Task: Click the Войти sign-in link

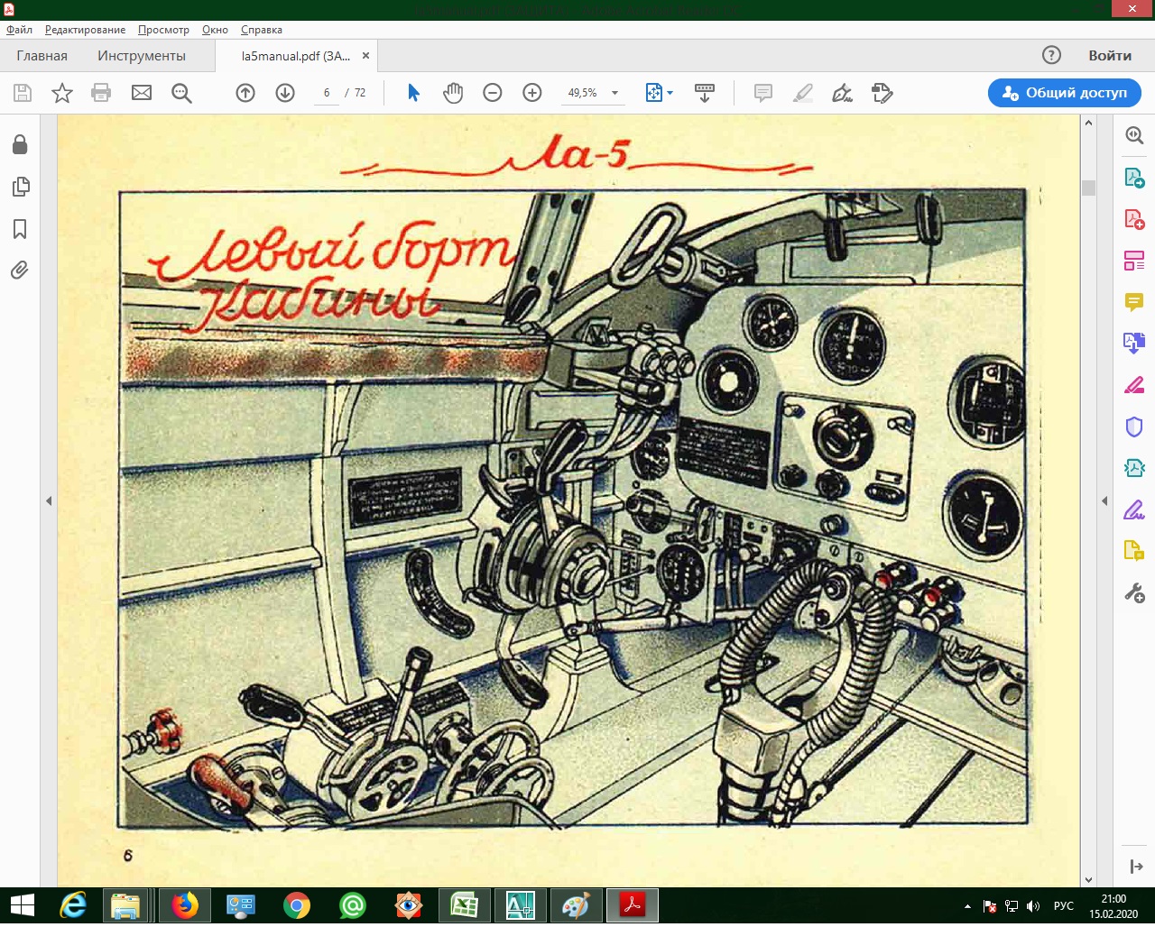Action: tap(1110, 56)
